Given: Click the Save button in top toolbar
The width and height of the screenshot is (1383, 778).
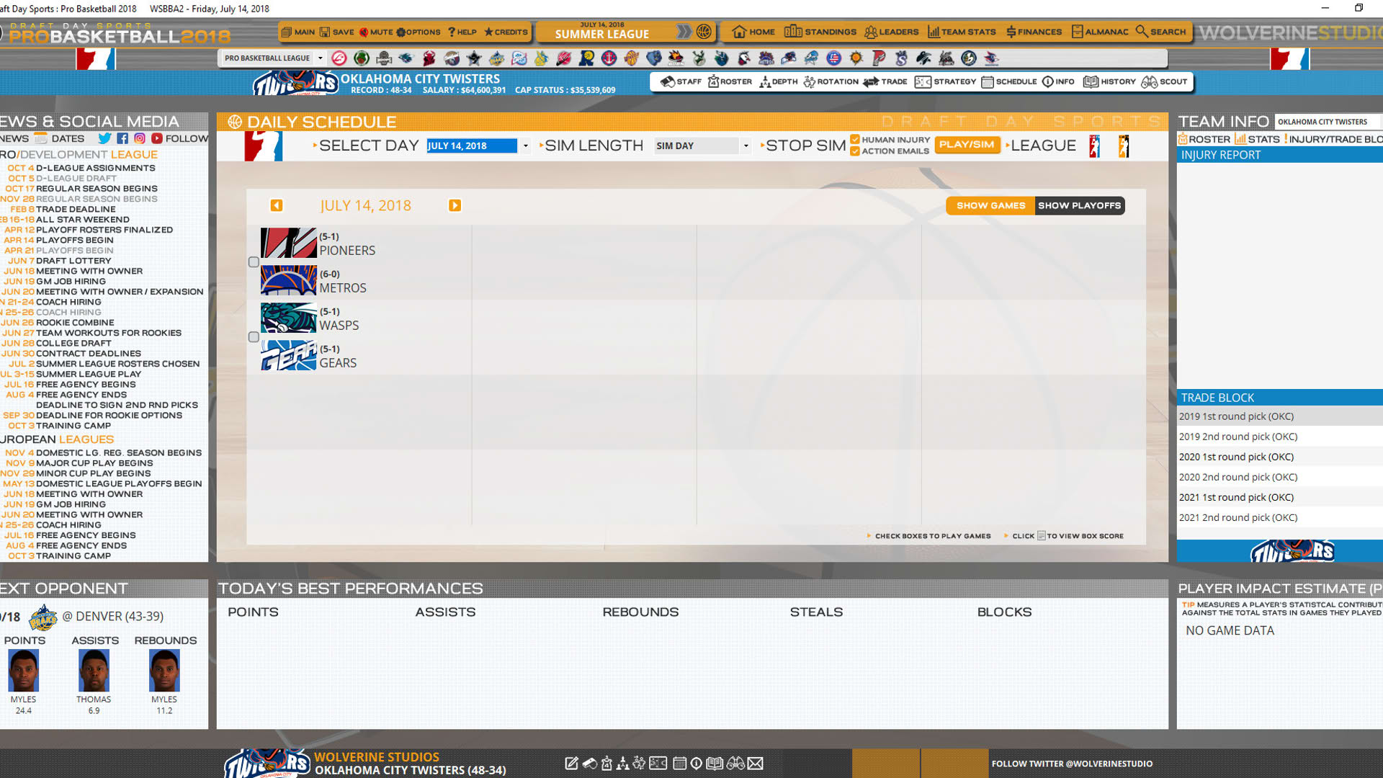Looking at the screenshot, I should 336,32.
